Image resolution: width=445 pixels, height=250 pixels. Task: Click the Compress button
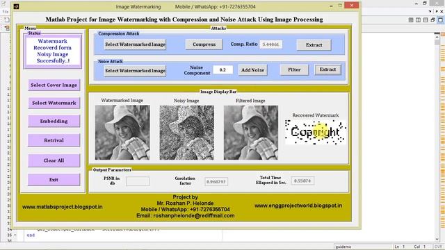point(204,44)
